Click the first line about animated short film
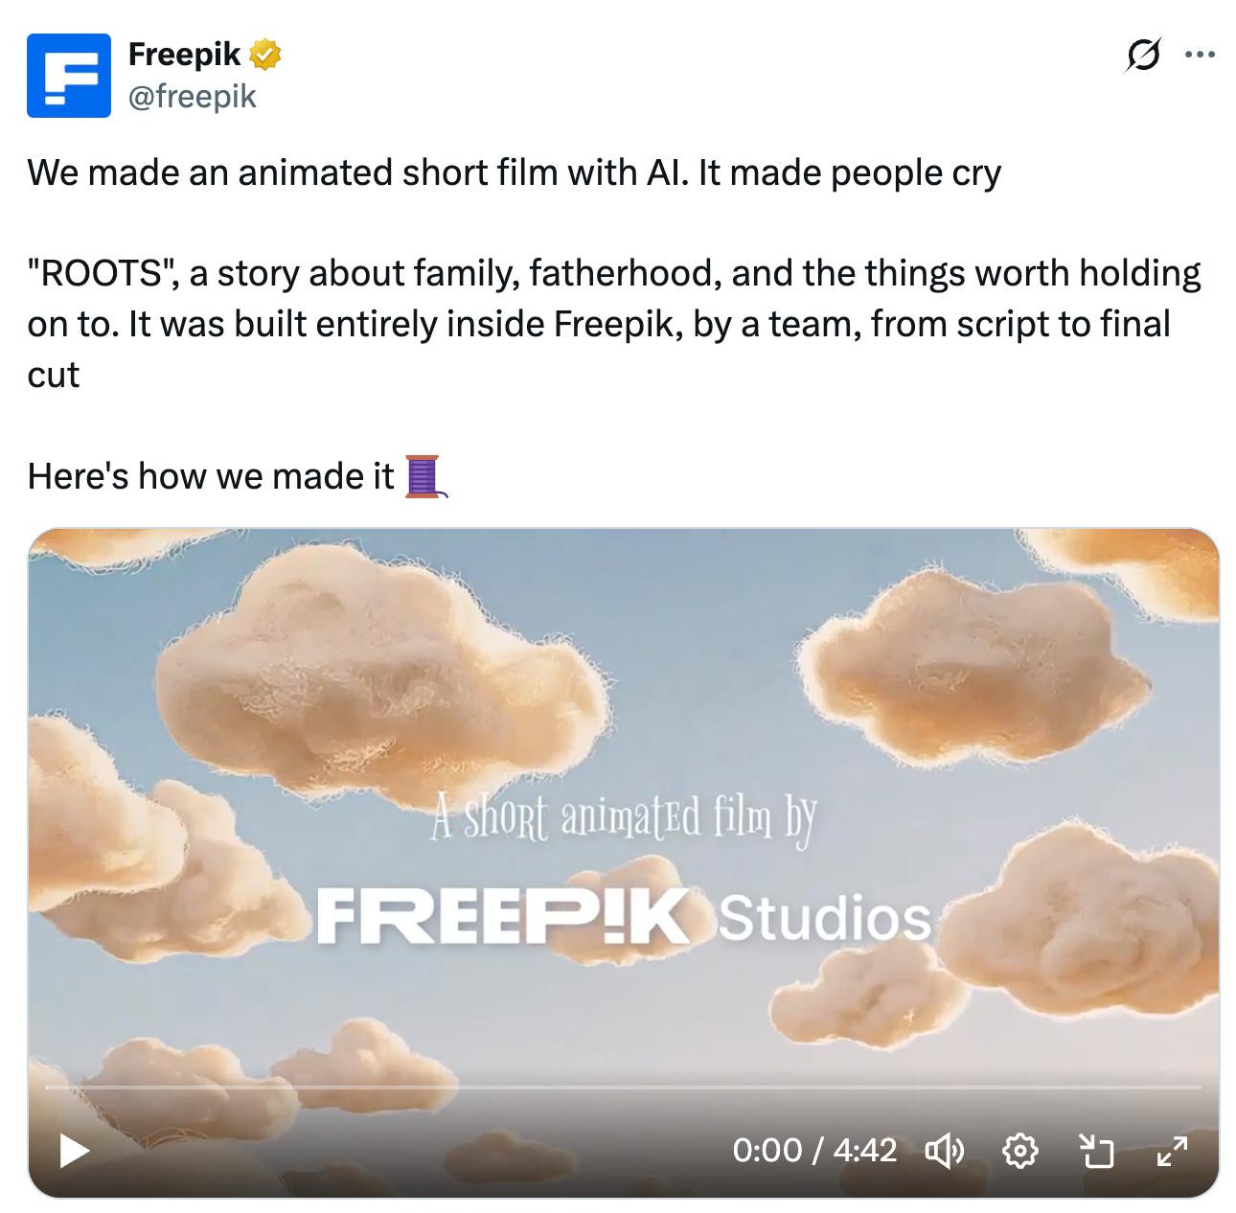The image size is (1236, 1213). click(515, 173)
